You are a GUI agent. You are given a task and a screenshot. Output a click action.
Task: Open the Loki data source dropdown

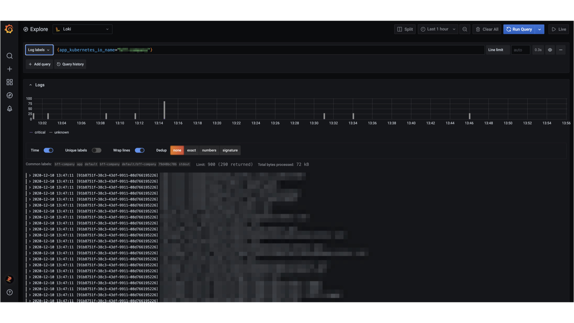82,29
